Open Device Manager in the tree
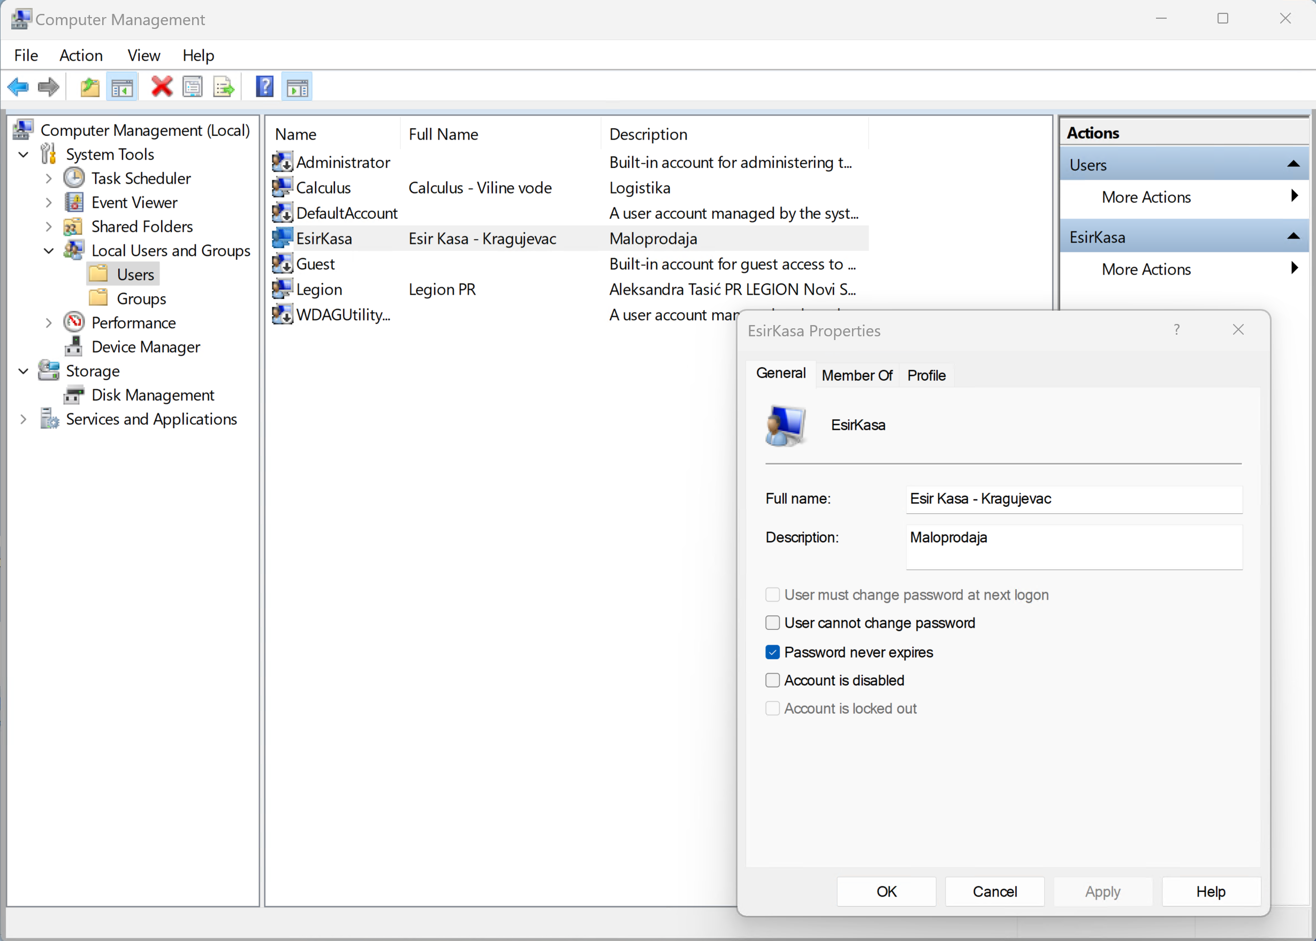This screenshot has width=1316, height=941. [x=146, y=346]
